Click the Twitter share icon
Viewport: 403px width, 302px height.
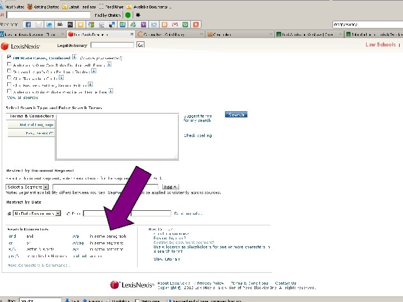coord(49,25)
